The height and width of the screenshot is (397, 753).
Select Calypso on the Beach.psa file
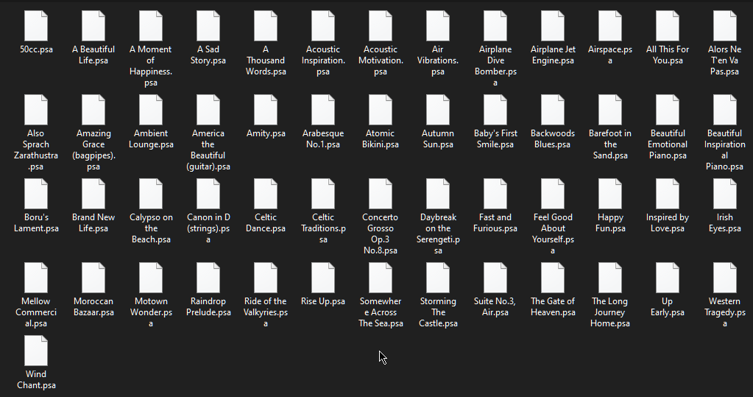tap(151, 194)
